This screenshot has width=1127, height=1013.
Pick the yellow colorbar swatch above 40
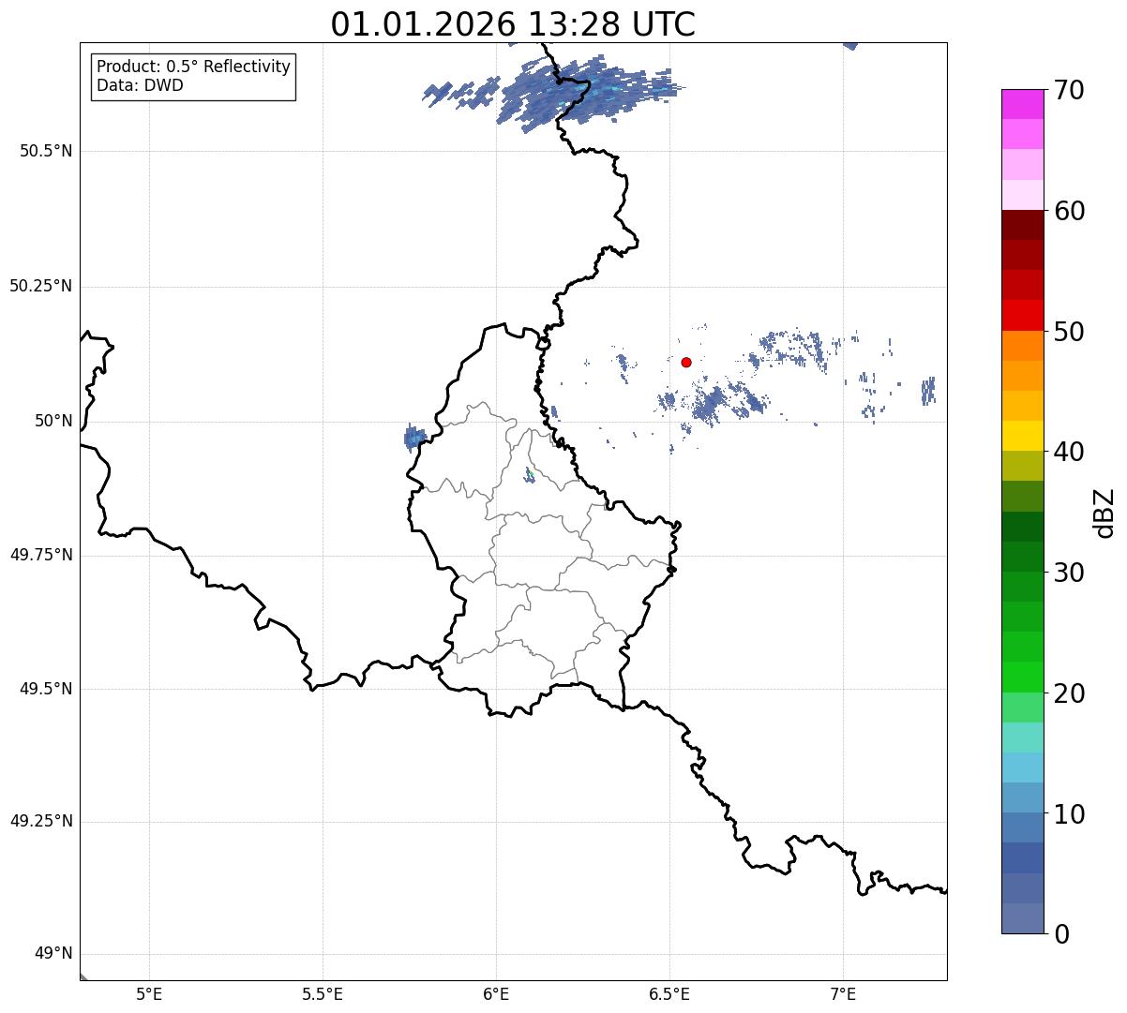tap(1023, 436)
